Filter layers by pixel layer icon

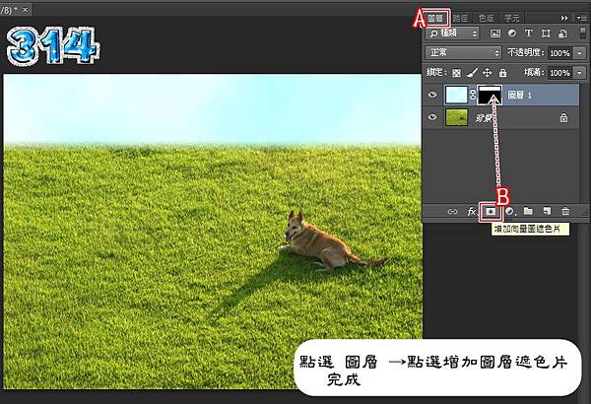pos(495,34)
